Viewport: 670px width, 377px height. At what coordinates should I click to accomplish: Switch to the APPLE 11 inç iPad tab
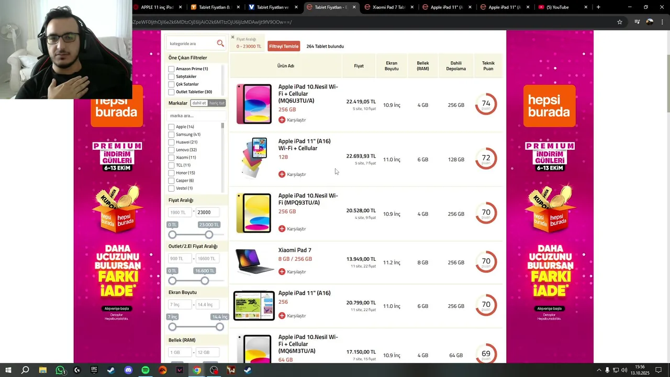[x=158, y=7]
